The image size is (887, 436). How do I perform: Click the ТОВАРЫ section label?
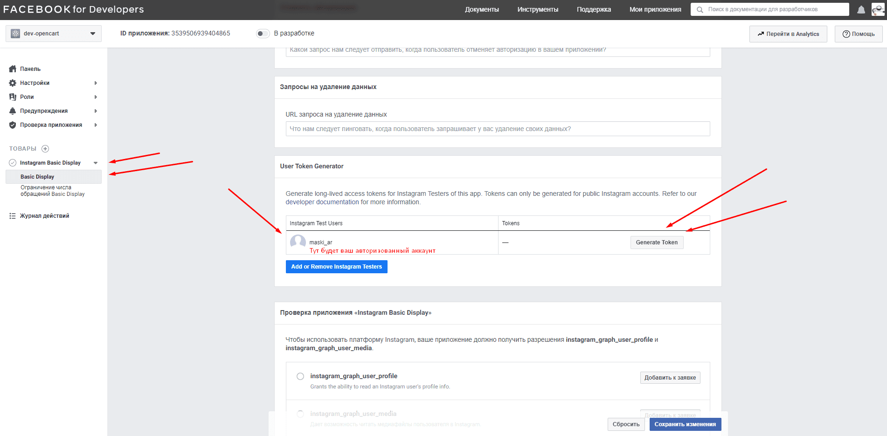click(x=23, y=149)
